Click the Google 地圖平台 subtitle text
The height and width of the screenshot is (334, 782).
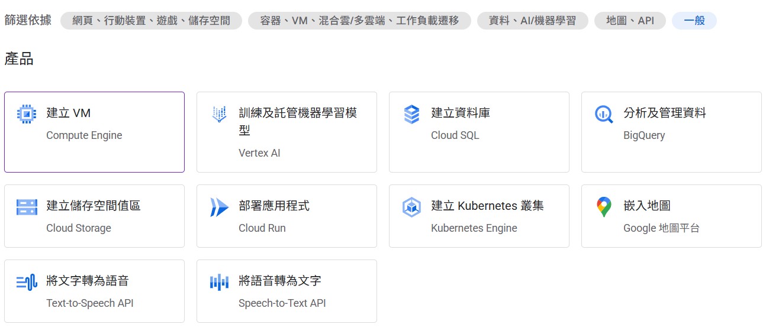pos(662,228)
